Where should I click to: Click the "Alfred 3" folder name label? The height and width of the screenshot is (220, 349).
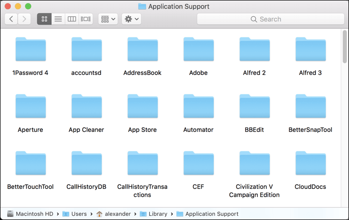310,73
